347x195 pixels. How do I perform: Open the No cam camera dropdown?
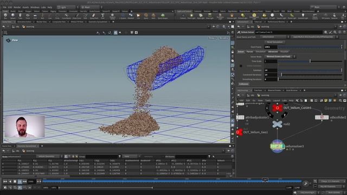[223, 38]
